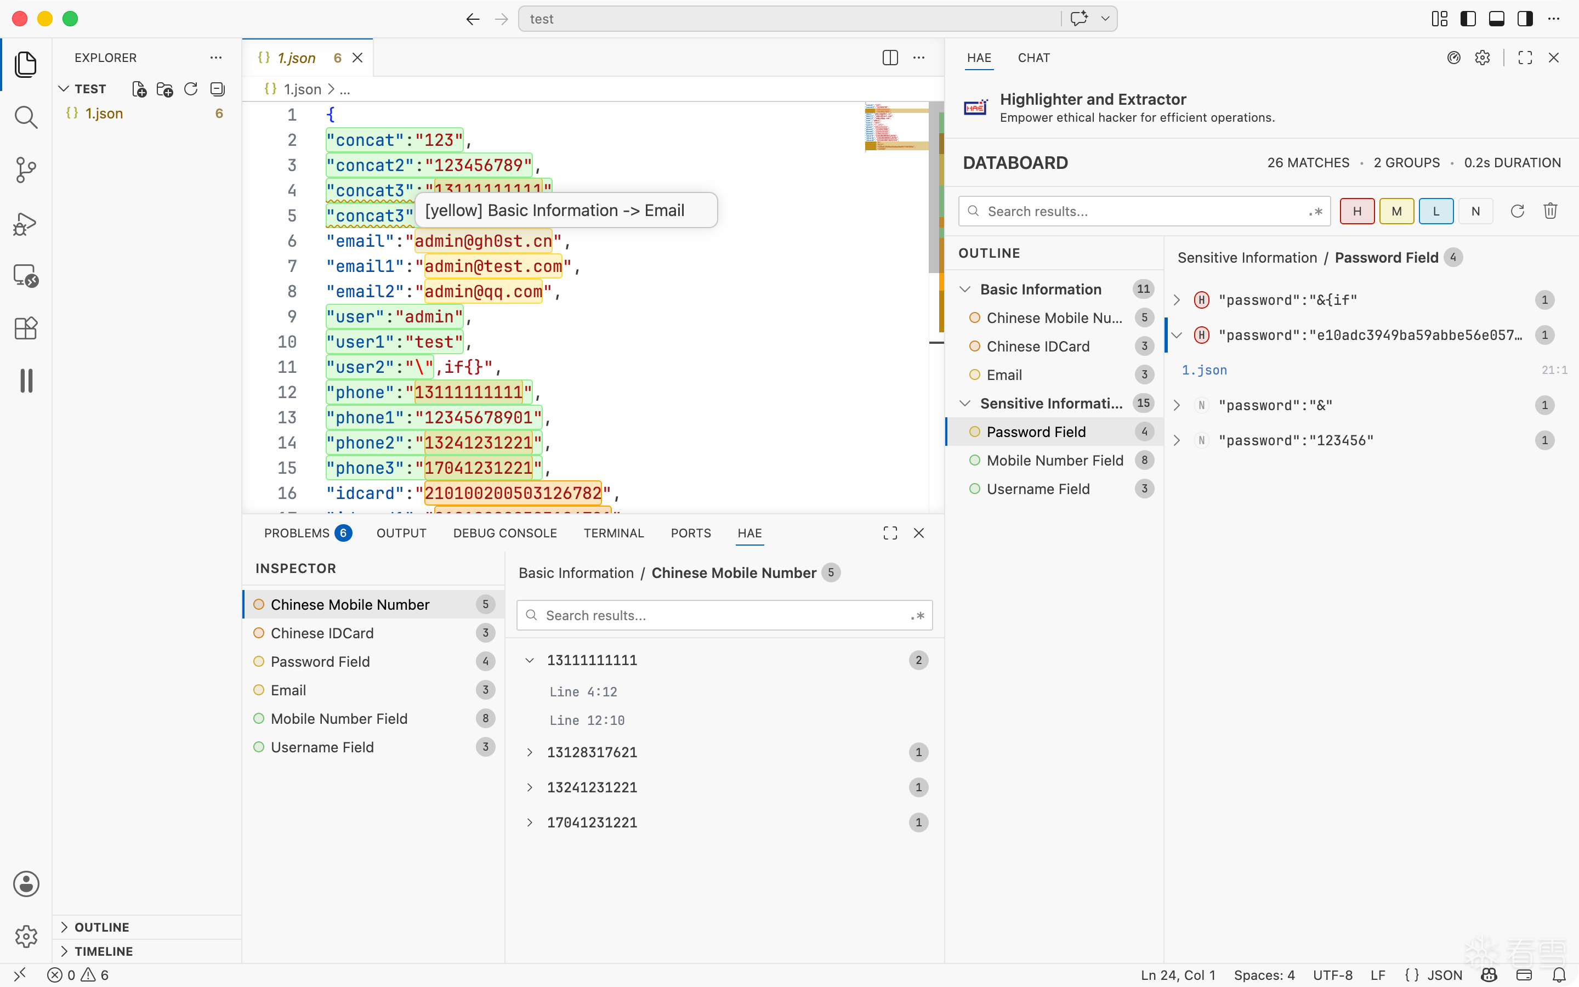Screen dimensions: 1579x987
Task: Switch to the TERMINAL panel tab
Action: (614, 532)
